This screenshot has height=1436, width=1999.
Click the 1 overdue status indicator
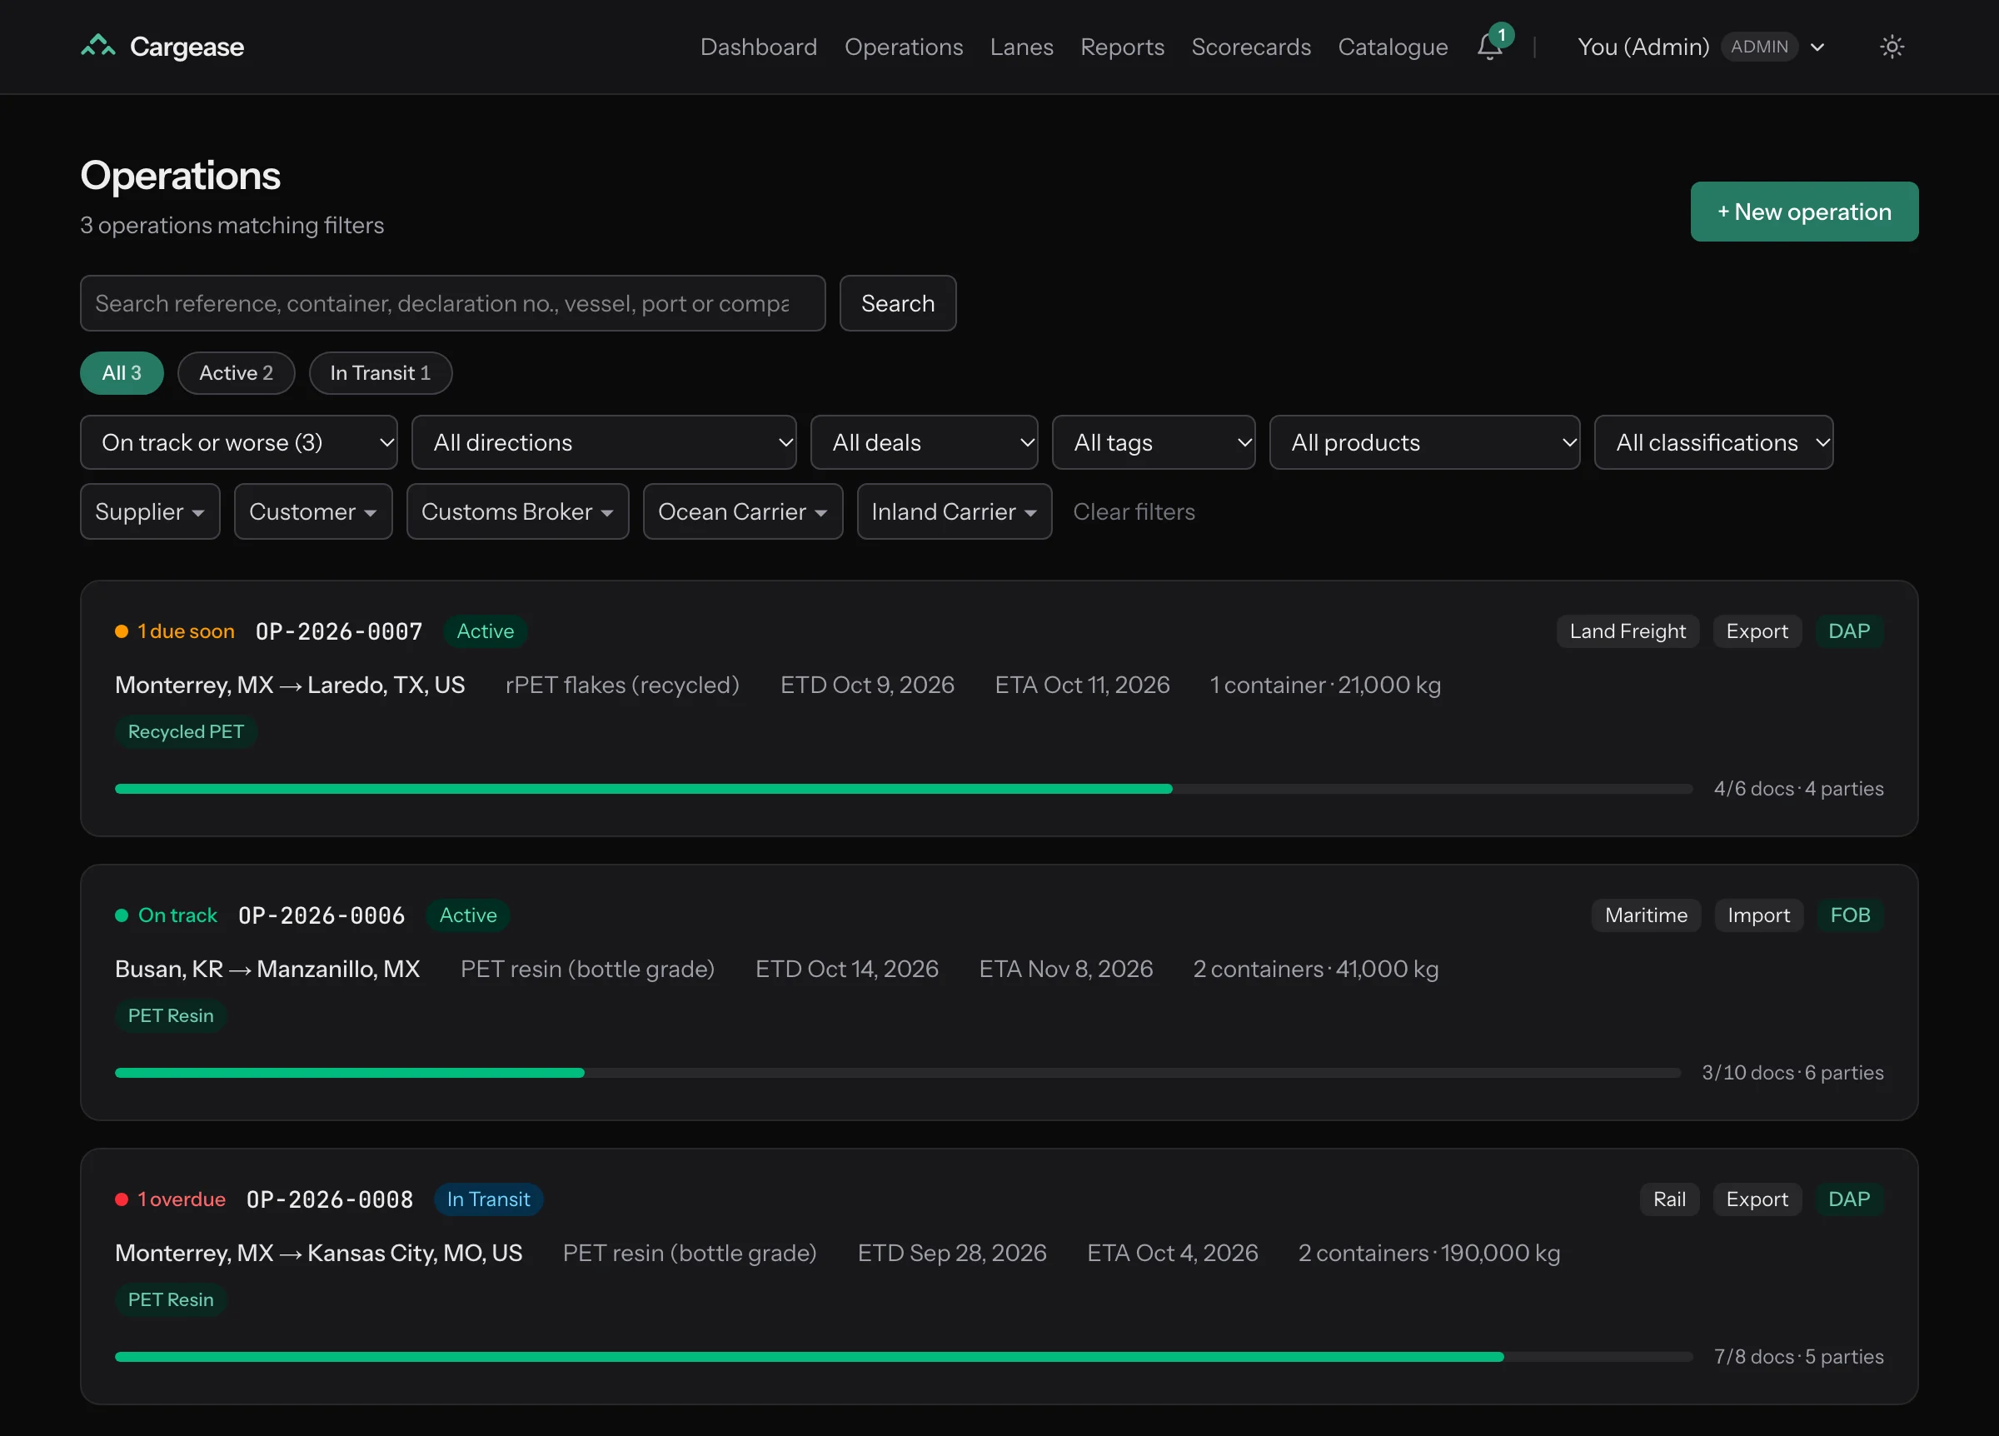coord(170,1199)
